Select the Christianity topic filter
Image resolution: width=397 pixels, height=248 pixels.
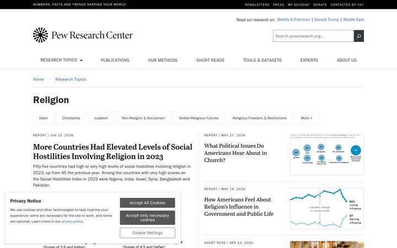71,118
